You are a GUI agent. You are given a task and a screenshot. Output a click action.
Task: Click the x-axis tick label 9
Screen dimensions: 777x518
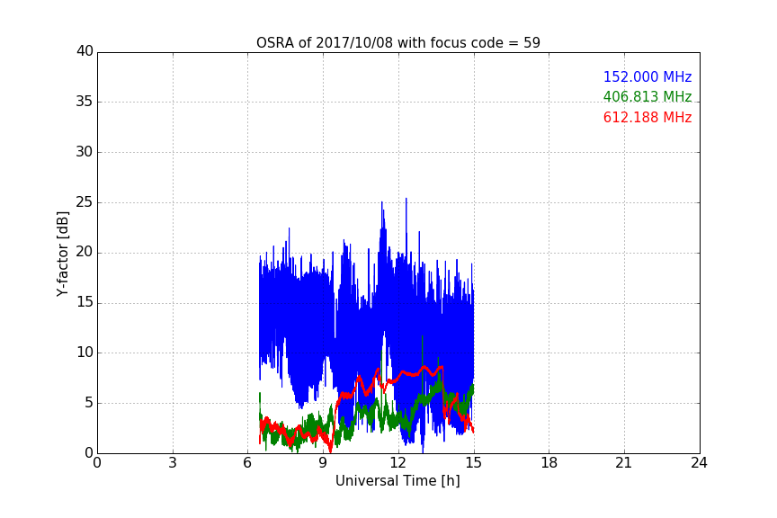point(323,463)
